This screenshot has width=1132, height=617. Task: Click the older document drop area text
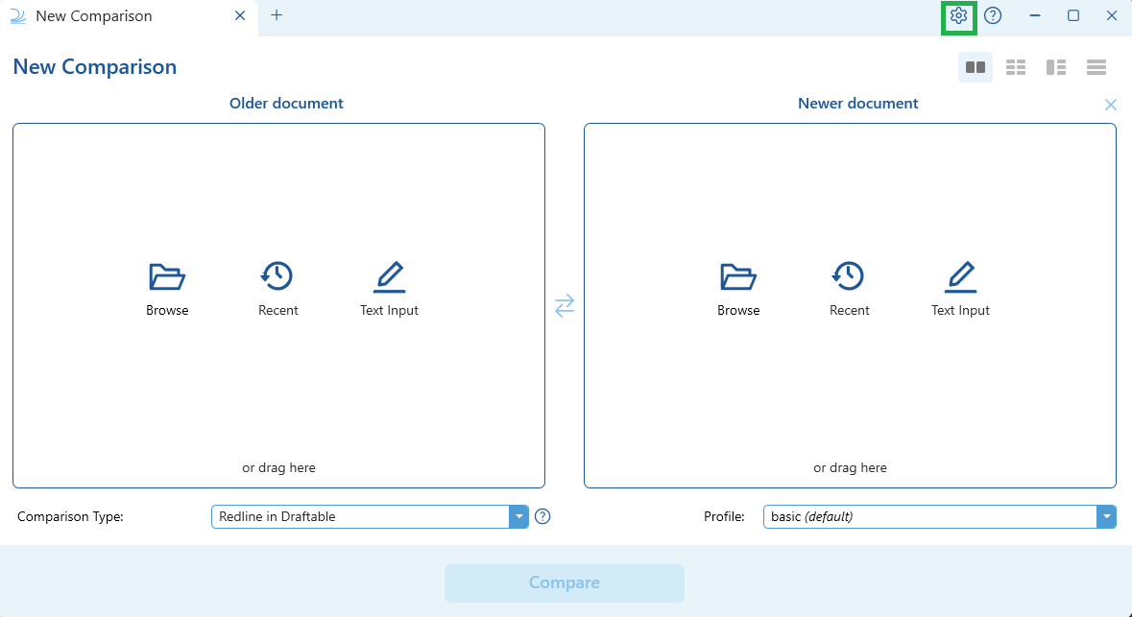click(x=278, y=467)
